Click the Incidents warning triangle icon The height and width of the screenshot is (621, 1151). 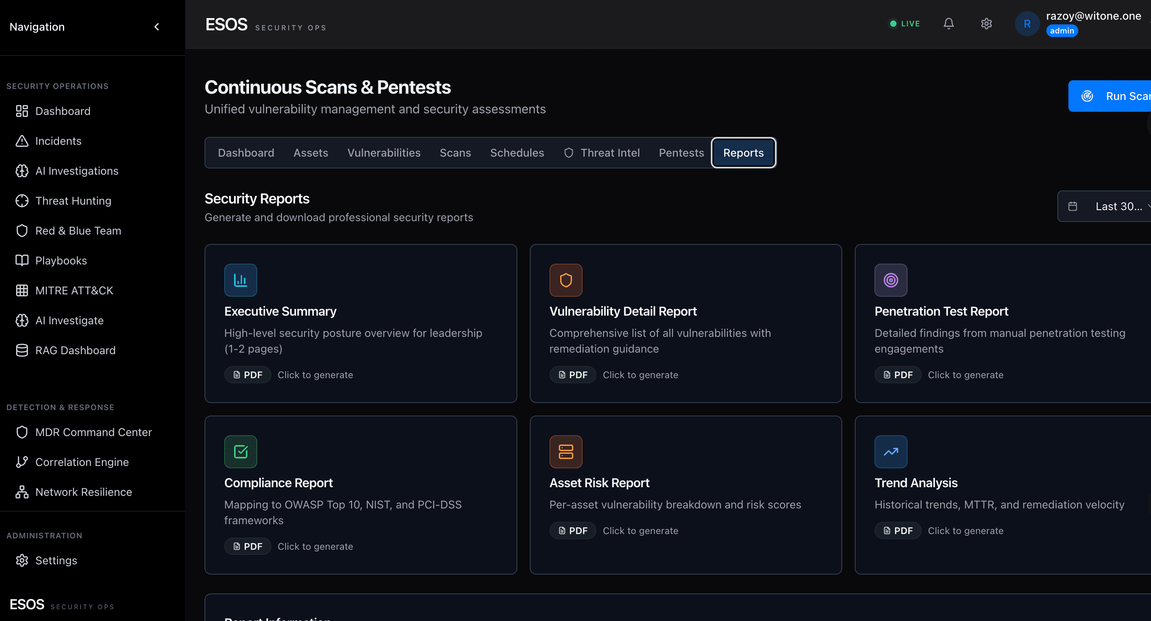(x=22, y=141)
